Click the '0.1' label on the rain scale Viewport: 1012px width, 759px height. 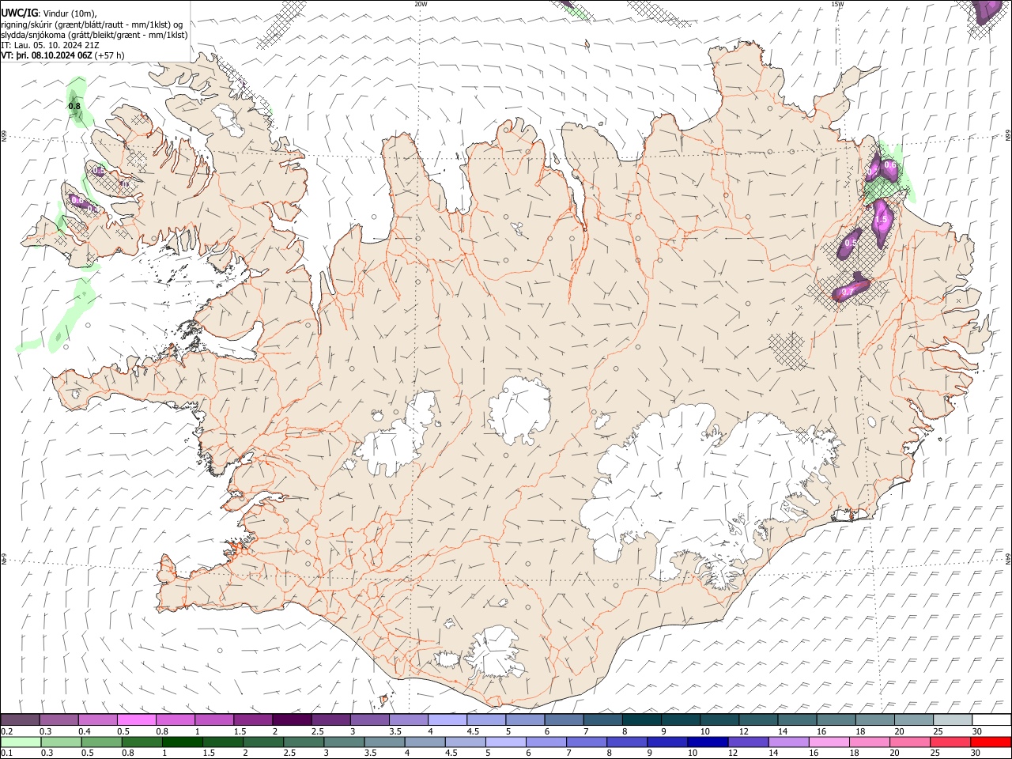click(x=6, y=753)
